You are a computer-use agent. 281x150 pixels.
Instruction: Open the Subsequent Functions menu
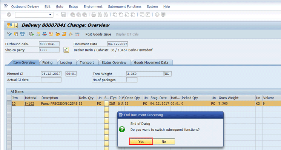click(x=124, y=6)
